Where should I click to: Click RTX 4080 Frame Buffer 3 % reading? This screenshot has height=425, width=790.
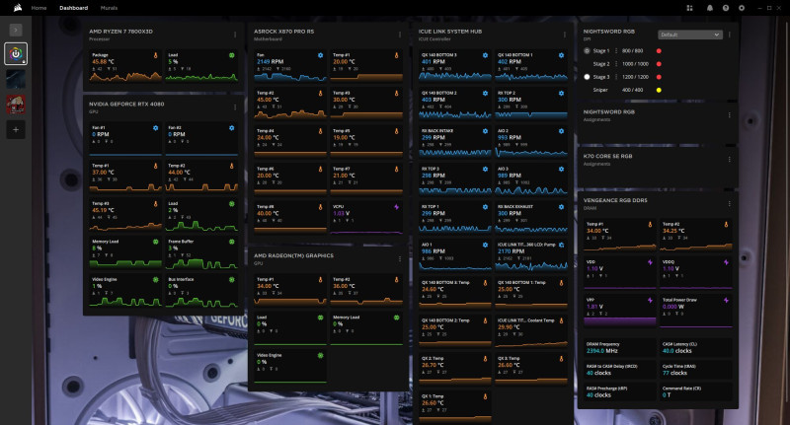[173, 248]
